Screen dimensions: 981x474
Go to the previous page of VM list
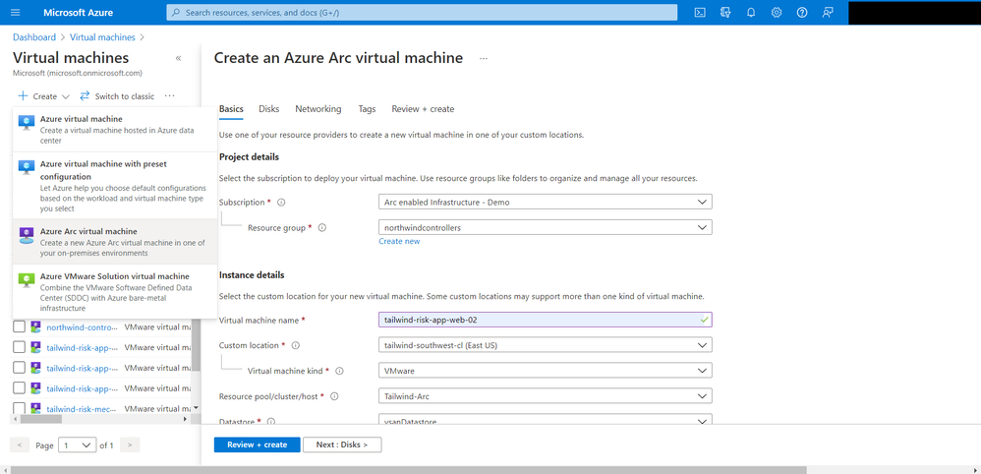(x=20, y=445)
